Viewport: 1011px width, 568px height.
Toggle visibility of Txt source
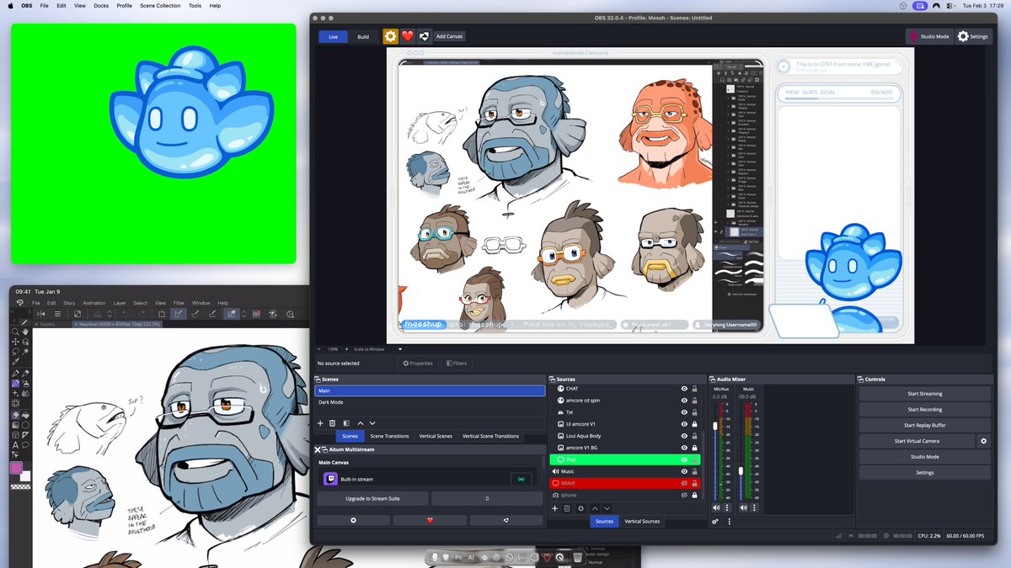(x=684, y=412)
